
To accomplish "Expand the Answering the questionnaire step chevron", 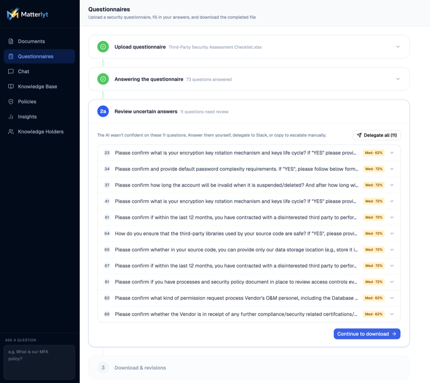I will pyautogui.click(x=398, y=79).
